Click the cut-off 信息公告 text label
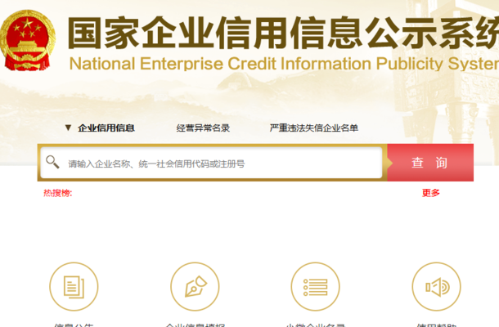 74,325
